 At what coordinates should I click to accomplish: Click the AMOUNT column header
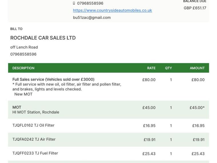(x=197, y=68)
